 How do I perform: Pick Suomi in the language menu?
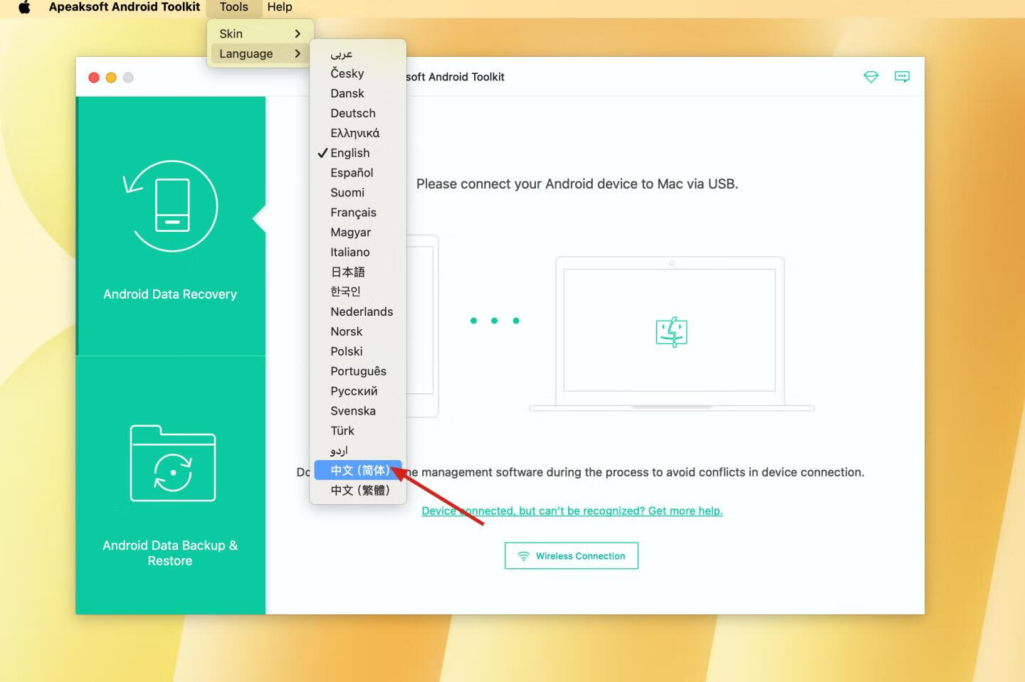coord(358,193)
